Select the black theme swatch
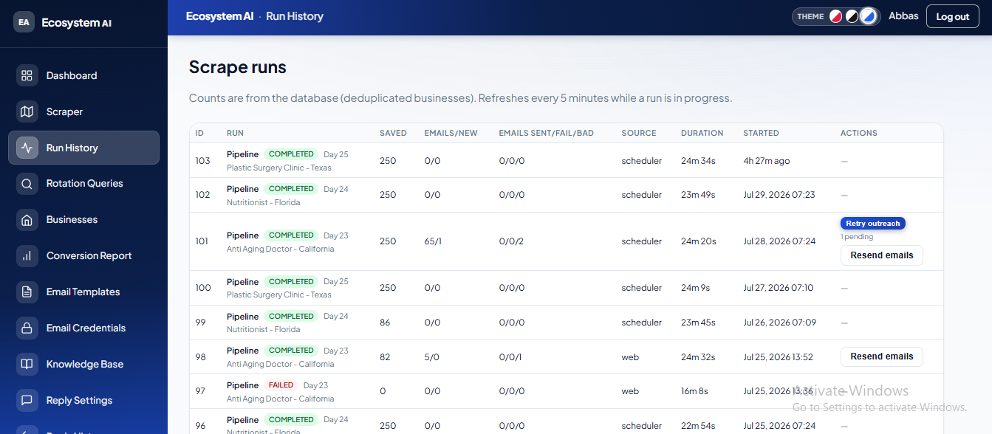The width and height of the screenshot is (992, 434). coord(852,16)
